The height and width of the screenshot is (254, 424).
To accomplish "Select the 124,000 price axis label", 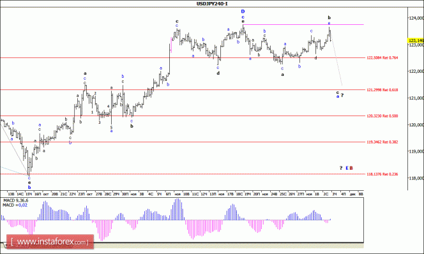I will [416, 18].
